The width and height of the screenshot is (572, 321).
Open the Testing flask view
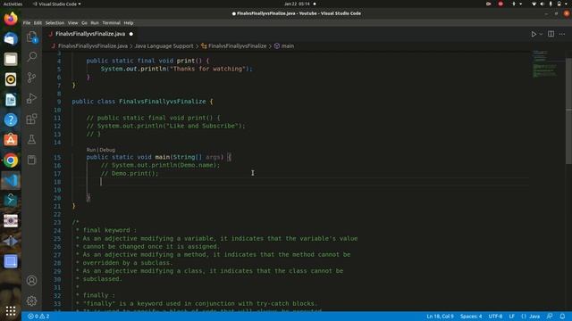coord(32,139)
